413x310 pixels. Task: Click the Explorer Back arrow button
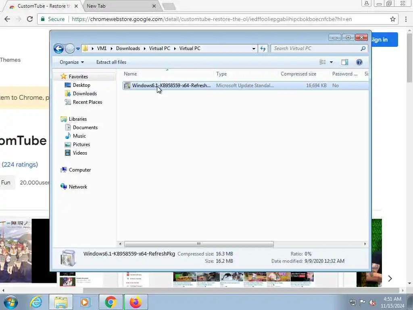(58, 48)
